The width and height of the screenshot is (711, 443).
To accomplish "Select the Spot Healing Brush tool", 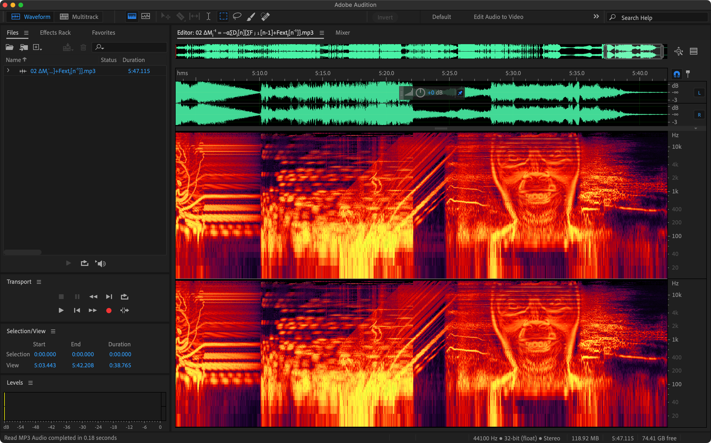I will (x=265, y=16).
